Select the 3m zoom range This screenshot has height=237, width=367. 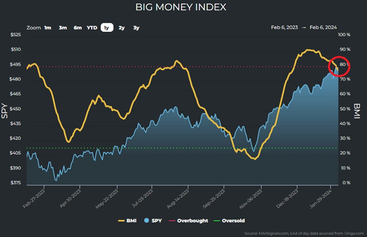[x=62, y=28]
